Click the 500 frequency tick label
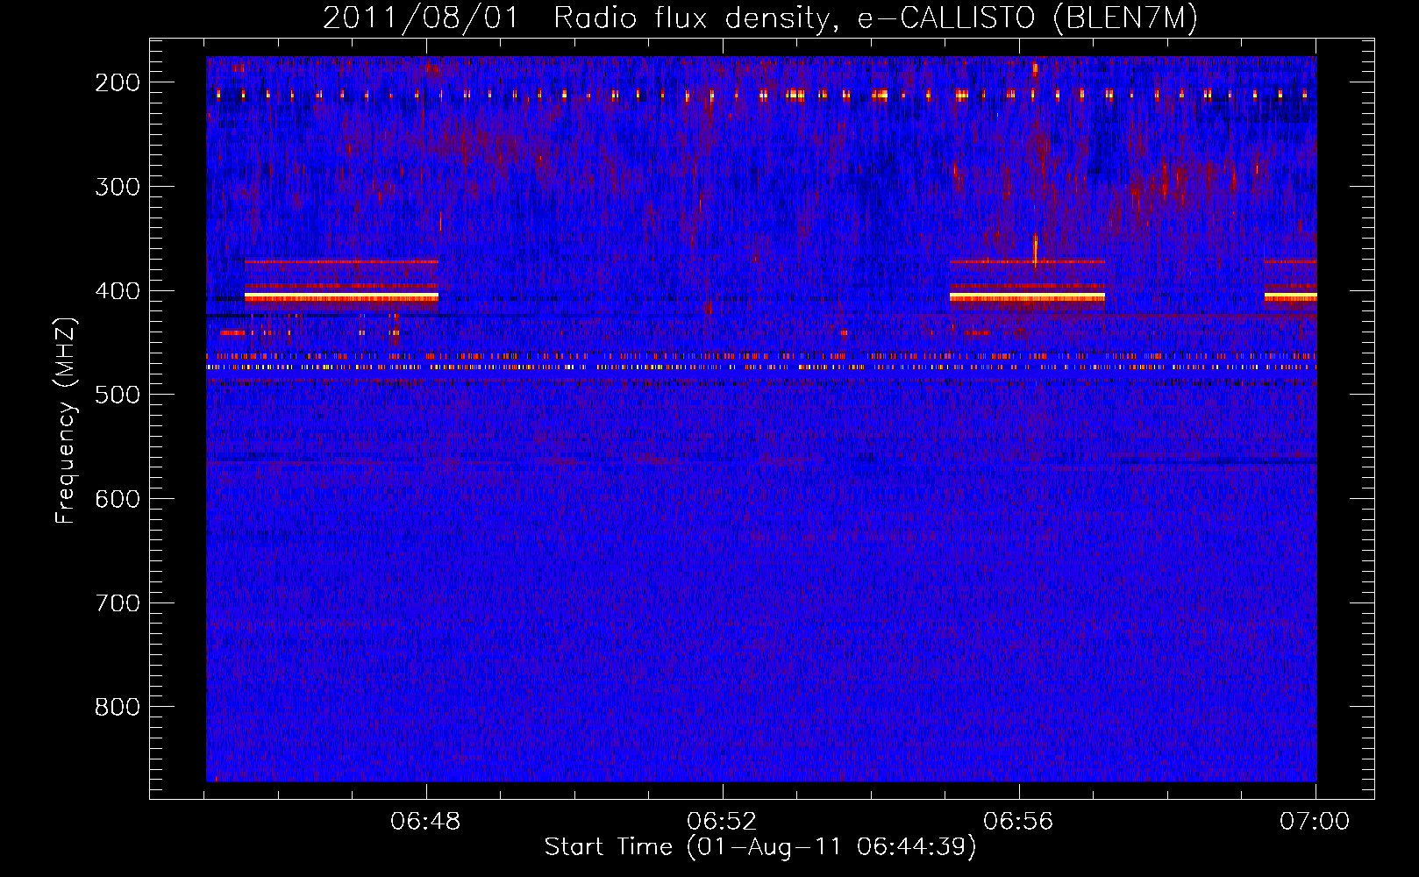1419x877 pixels. click(x=118, y=395)
